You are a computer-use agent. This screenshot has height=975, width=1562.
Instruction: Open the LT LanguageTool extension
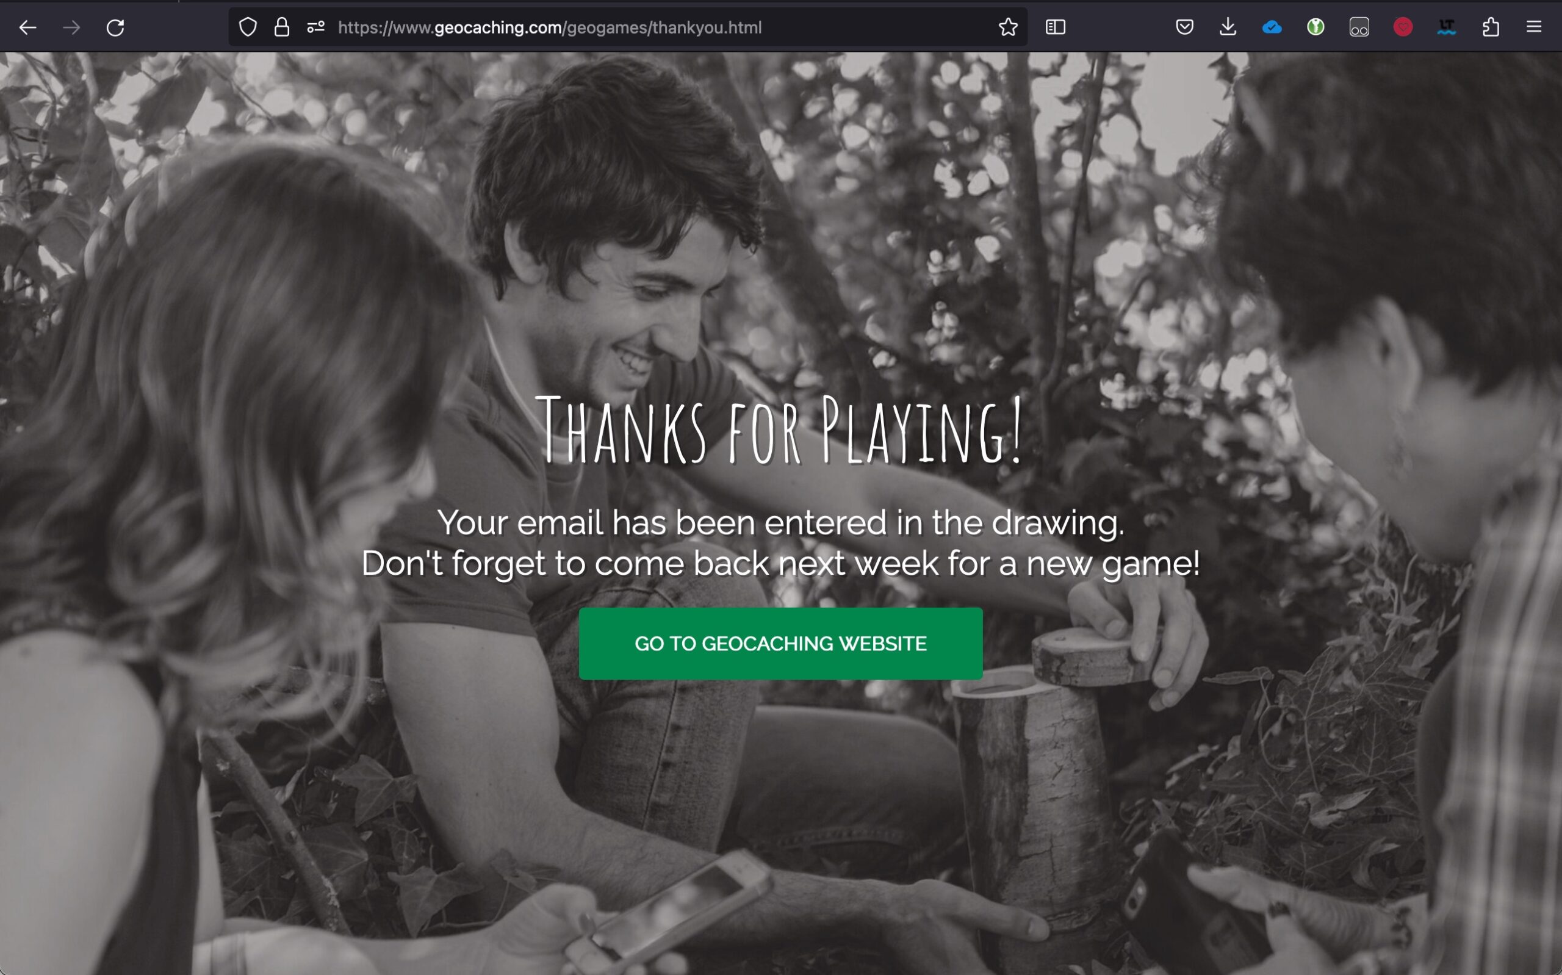(x=1447, y=27)
